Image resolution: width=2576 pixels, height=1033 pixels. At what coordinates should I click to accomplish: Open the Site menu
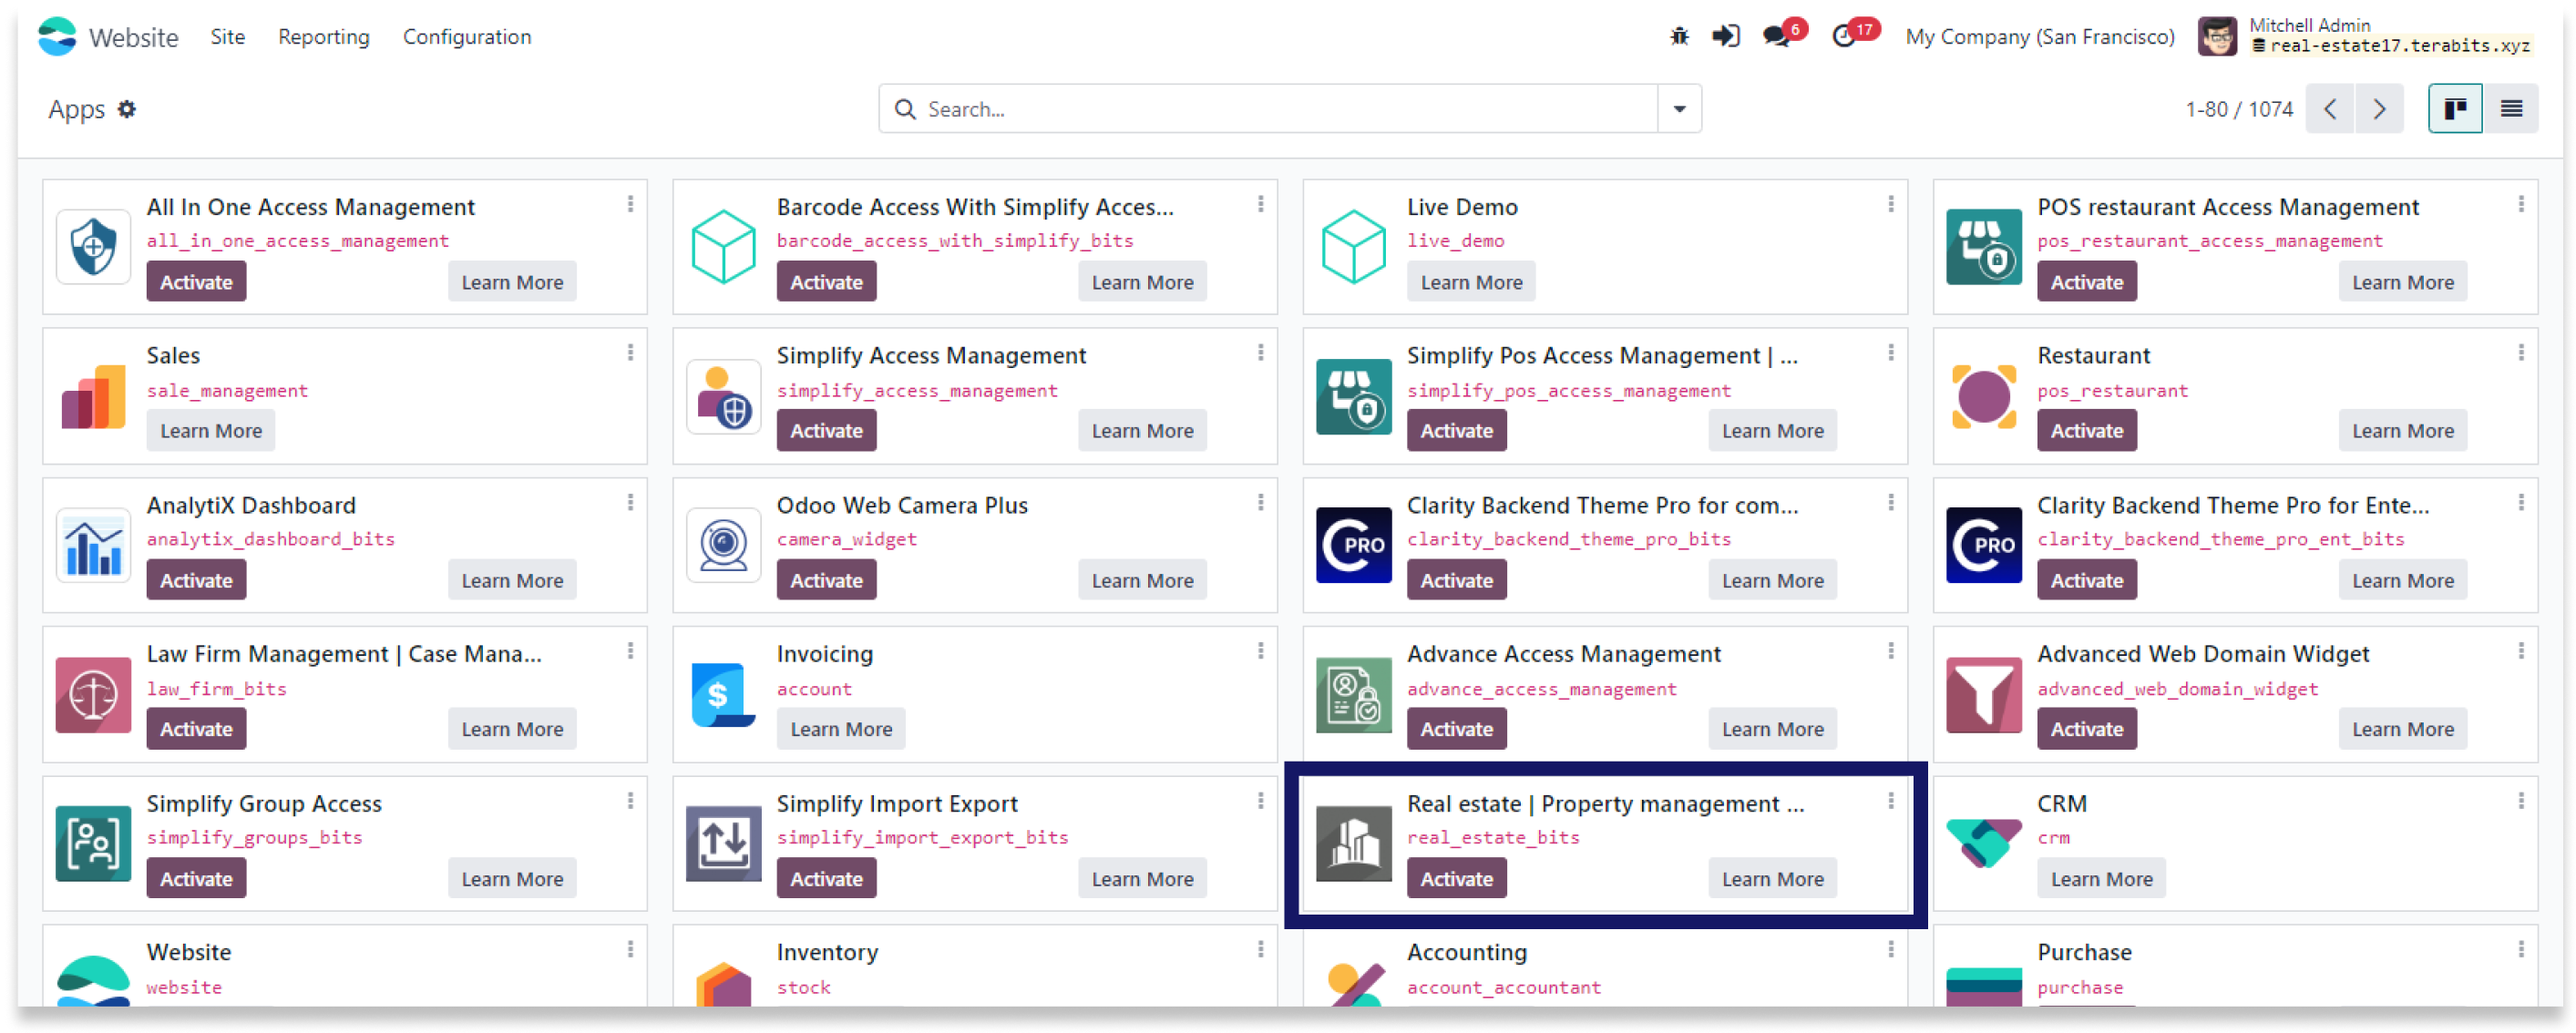tap(227, 37)
